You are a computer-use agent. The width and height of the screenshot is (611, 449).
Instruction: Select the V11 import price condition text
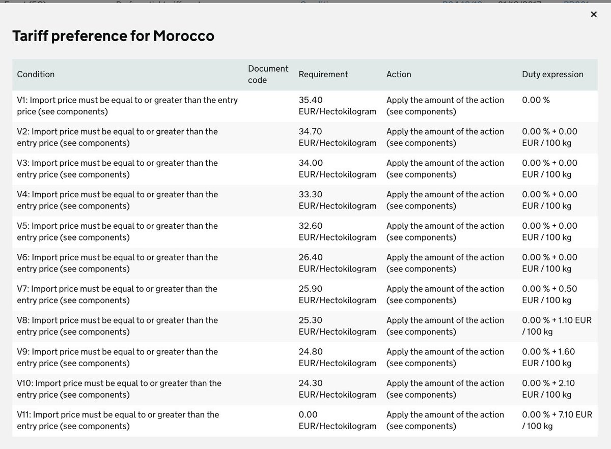click(118, 421)
